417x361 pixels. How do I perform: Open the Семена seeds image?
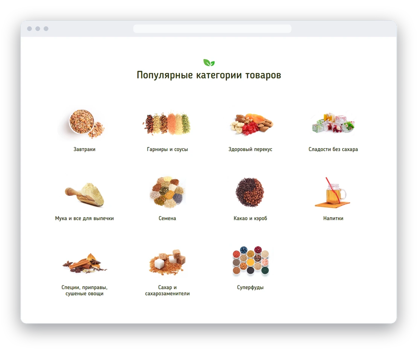(x=167, y=192)
